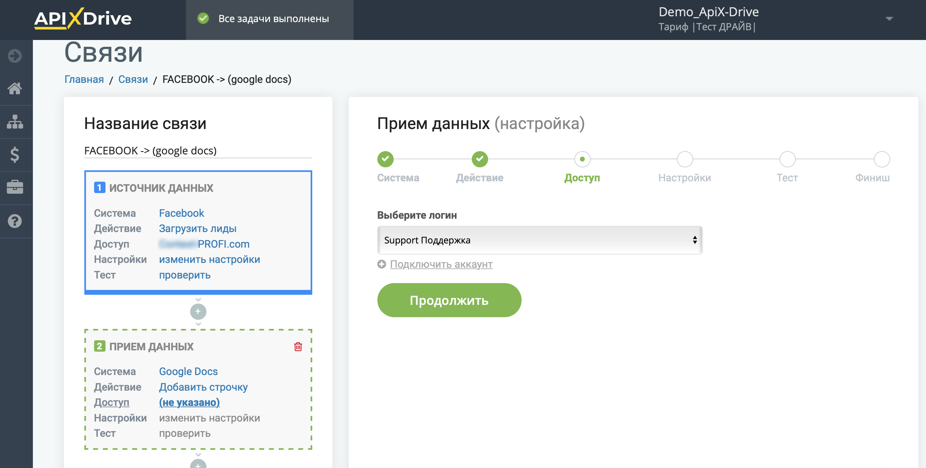Click the Тариф |Тест ДРАЙВ| text
Image resolution: width=926 pixels, height=468 pixels.
pos(707,27)
